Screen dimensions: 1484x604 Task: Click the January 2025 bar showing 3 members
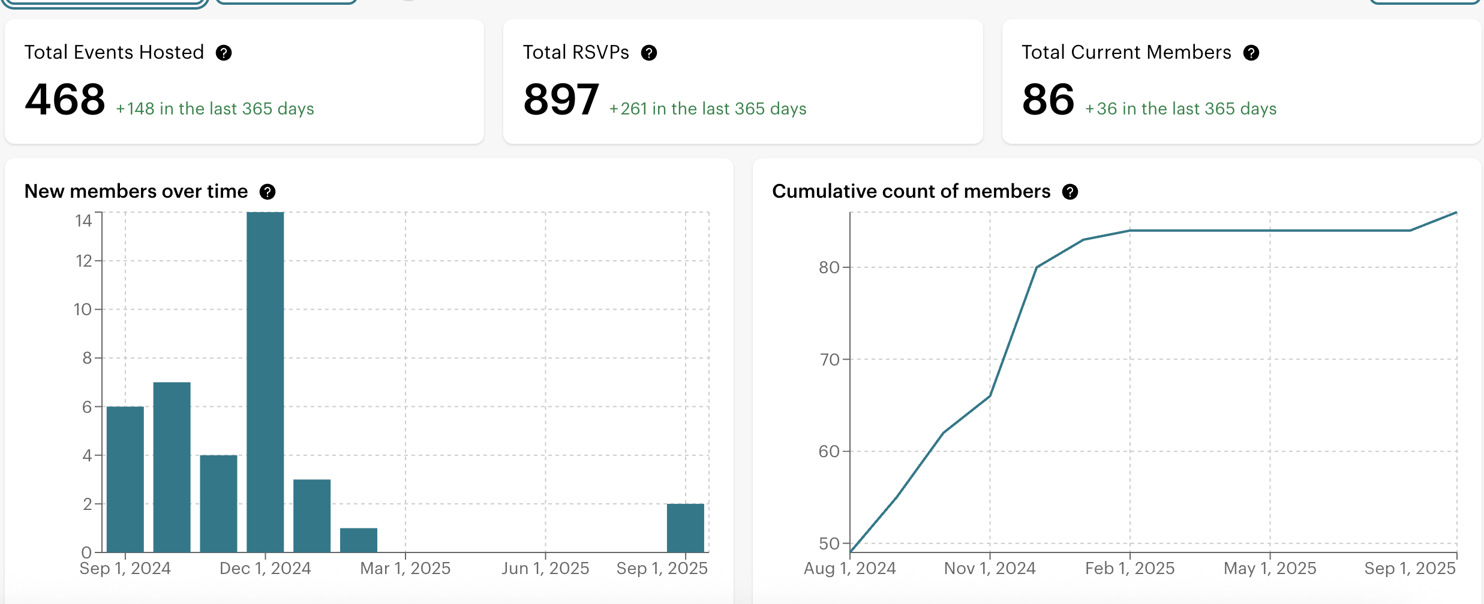[312, 515]
